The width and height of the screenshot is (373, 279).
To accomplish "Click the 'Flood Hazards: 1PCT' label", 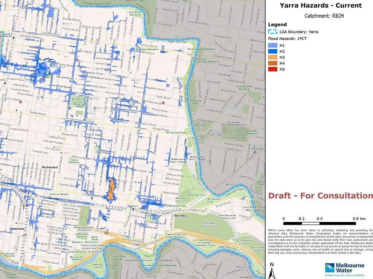I will point(287,39).
